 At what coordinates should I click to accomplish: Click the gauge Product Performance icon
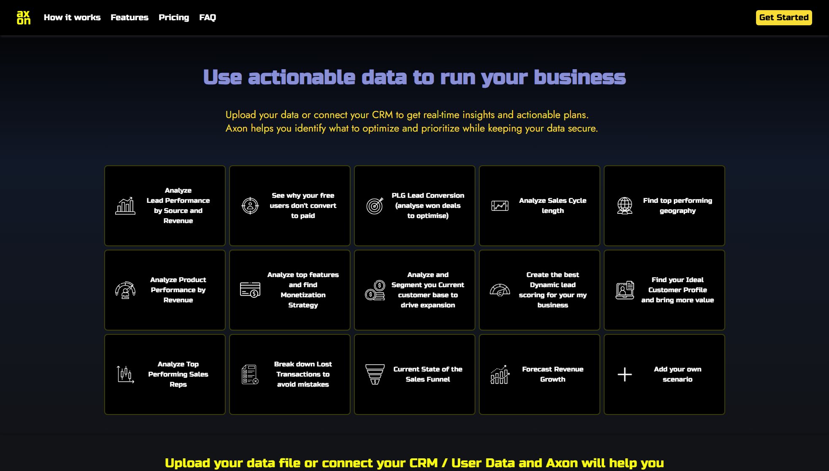pos(125,290)
